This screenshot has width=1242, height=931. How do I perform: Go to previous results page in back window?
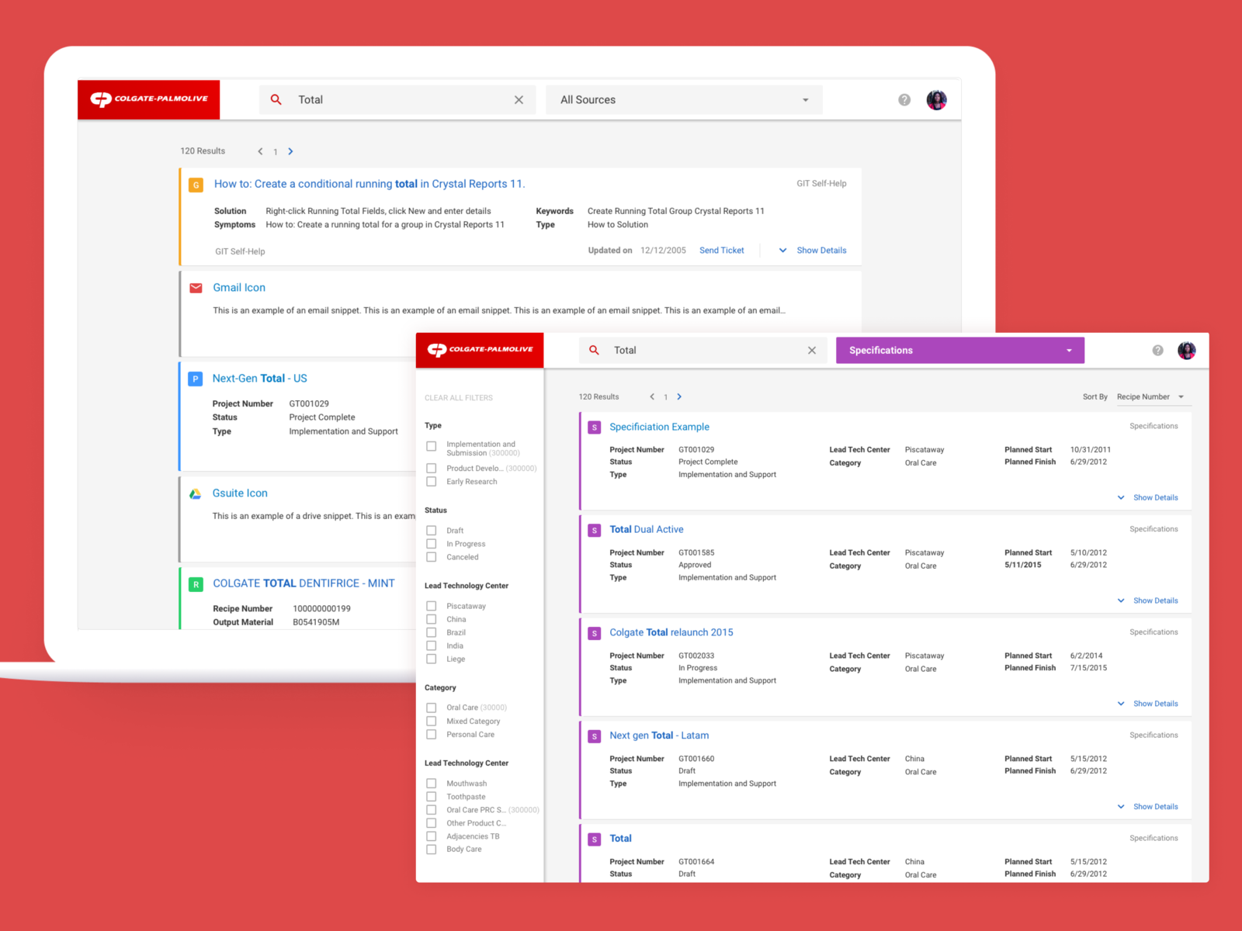(260, 151)
